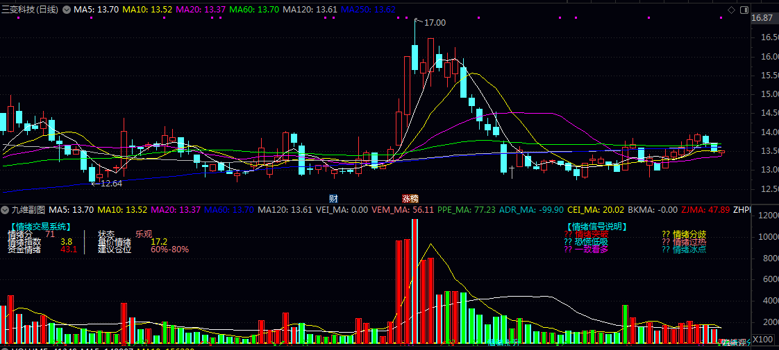Click the 建议仓位 value 60%-80%
The width and height of the screenshot is (779, 350).
coord(170,250)
